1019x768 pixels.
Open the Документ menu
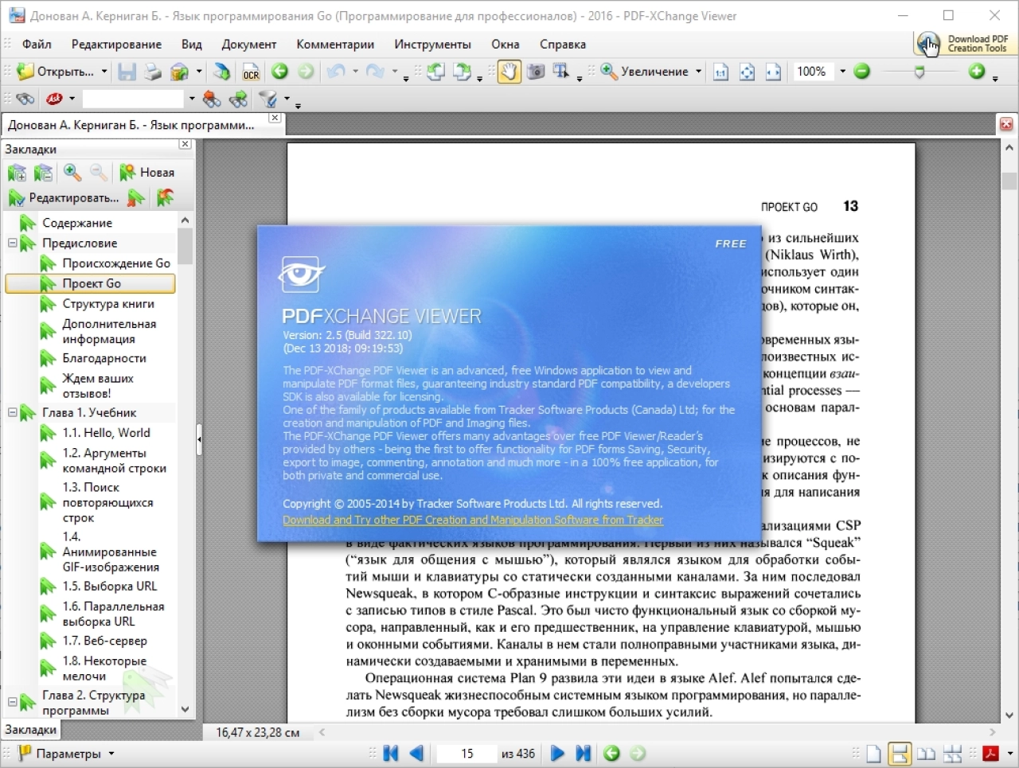[x=249, y=45]
